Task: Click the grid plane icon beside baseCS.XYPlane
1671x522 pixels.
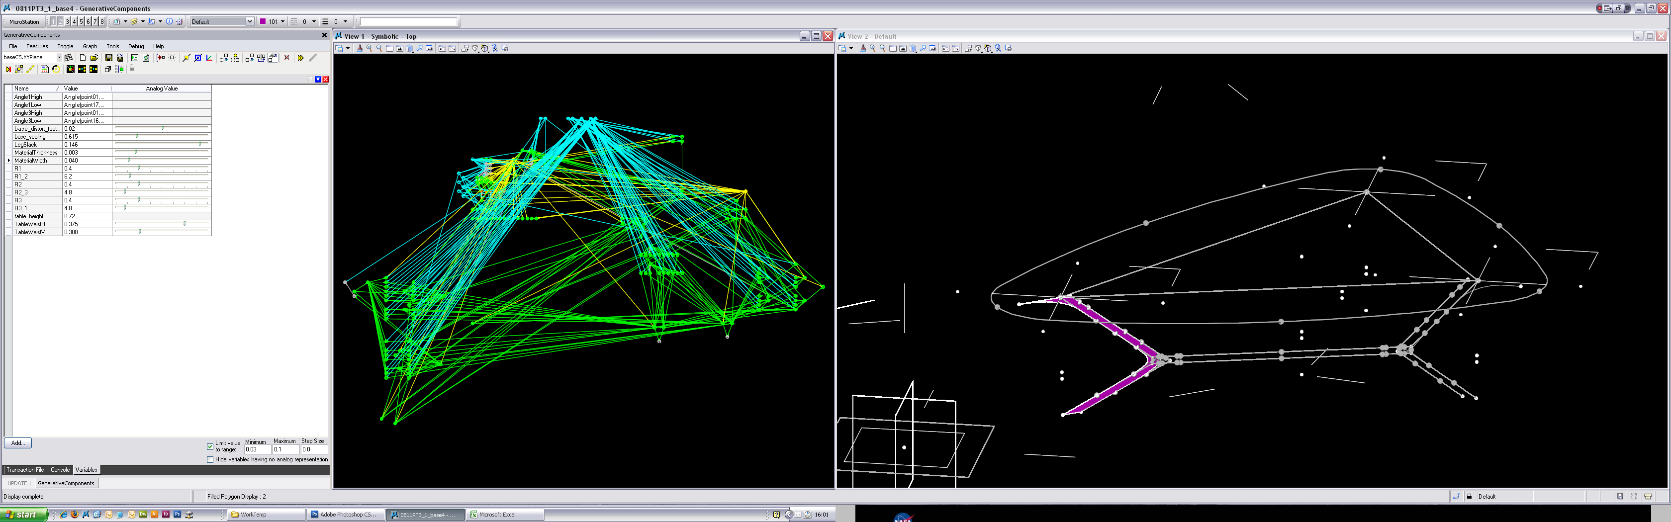Action: (68, 58)
